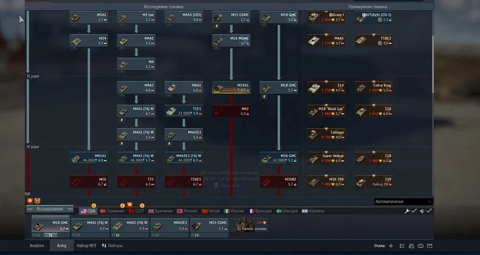Viewport: 480px width, 255px height.
Task: Select the LVT(A)(4) (ZIS-2) premium vehicle
Action: [x=374, y=17]
